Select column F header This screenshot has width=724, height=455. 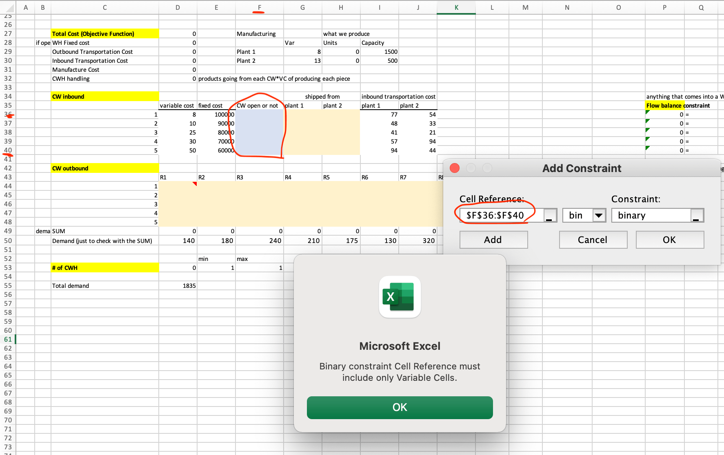tap(259, 7)
